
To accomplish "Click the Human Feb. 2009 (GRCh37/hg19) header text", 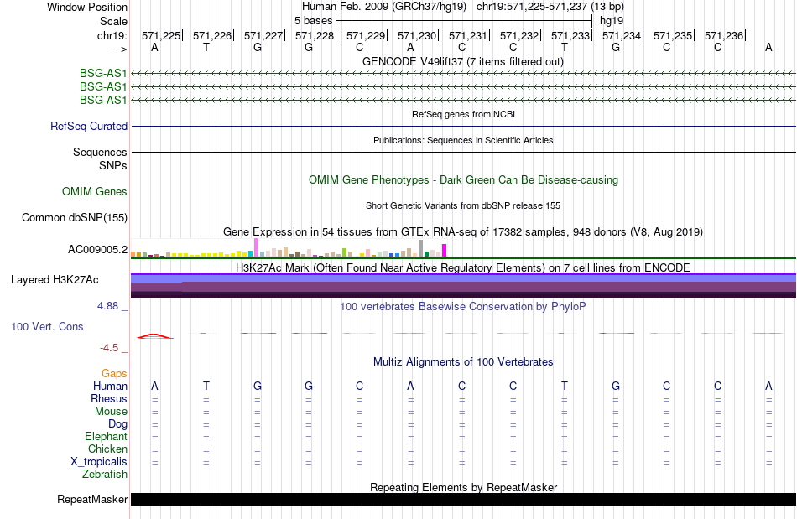I will (383, 7).
